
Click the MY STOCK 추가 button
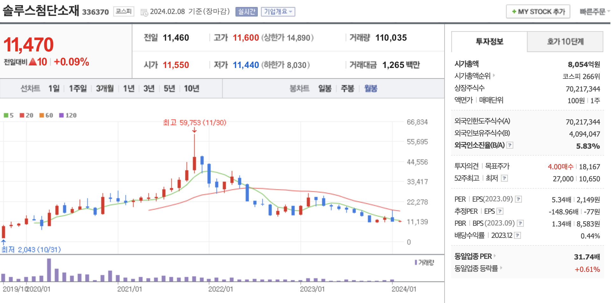coord(538,12)
